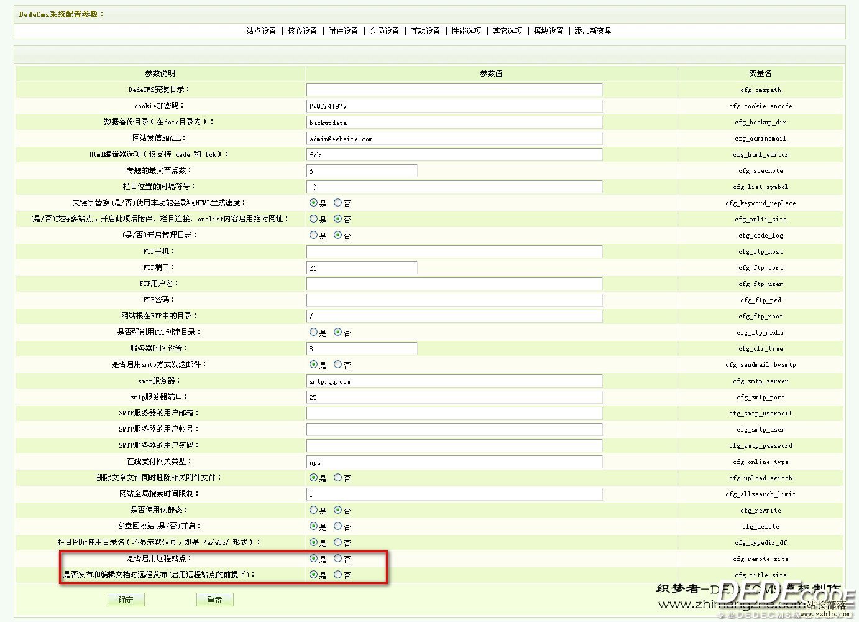The height and width of the screenshot is (622, 859).
Task: Select 是 for 栏目网址使用目录名
Action: pos(313,542)
